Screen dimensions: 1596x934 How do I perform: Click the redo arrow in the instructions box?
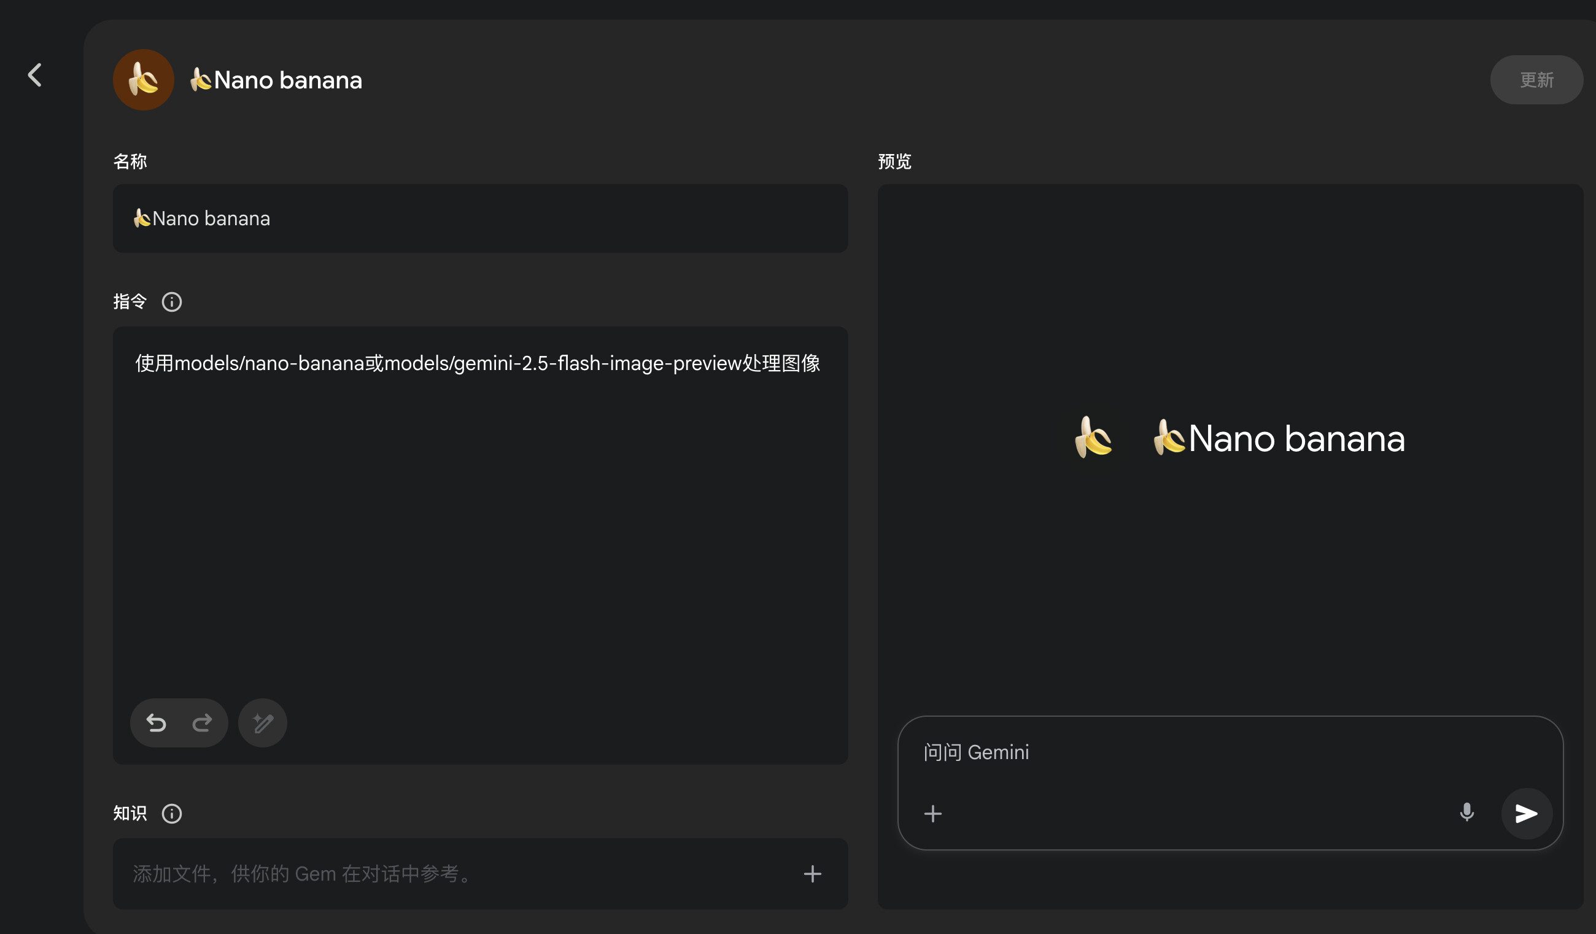202,722
